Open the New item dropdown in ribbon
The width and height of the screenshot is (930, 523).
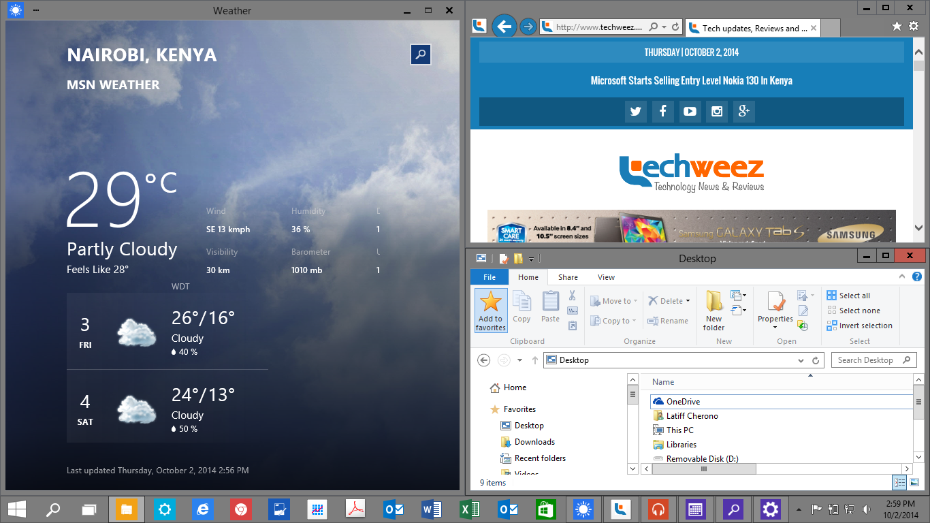(x=738, y=296)
